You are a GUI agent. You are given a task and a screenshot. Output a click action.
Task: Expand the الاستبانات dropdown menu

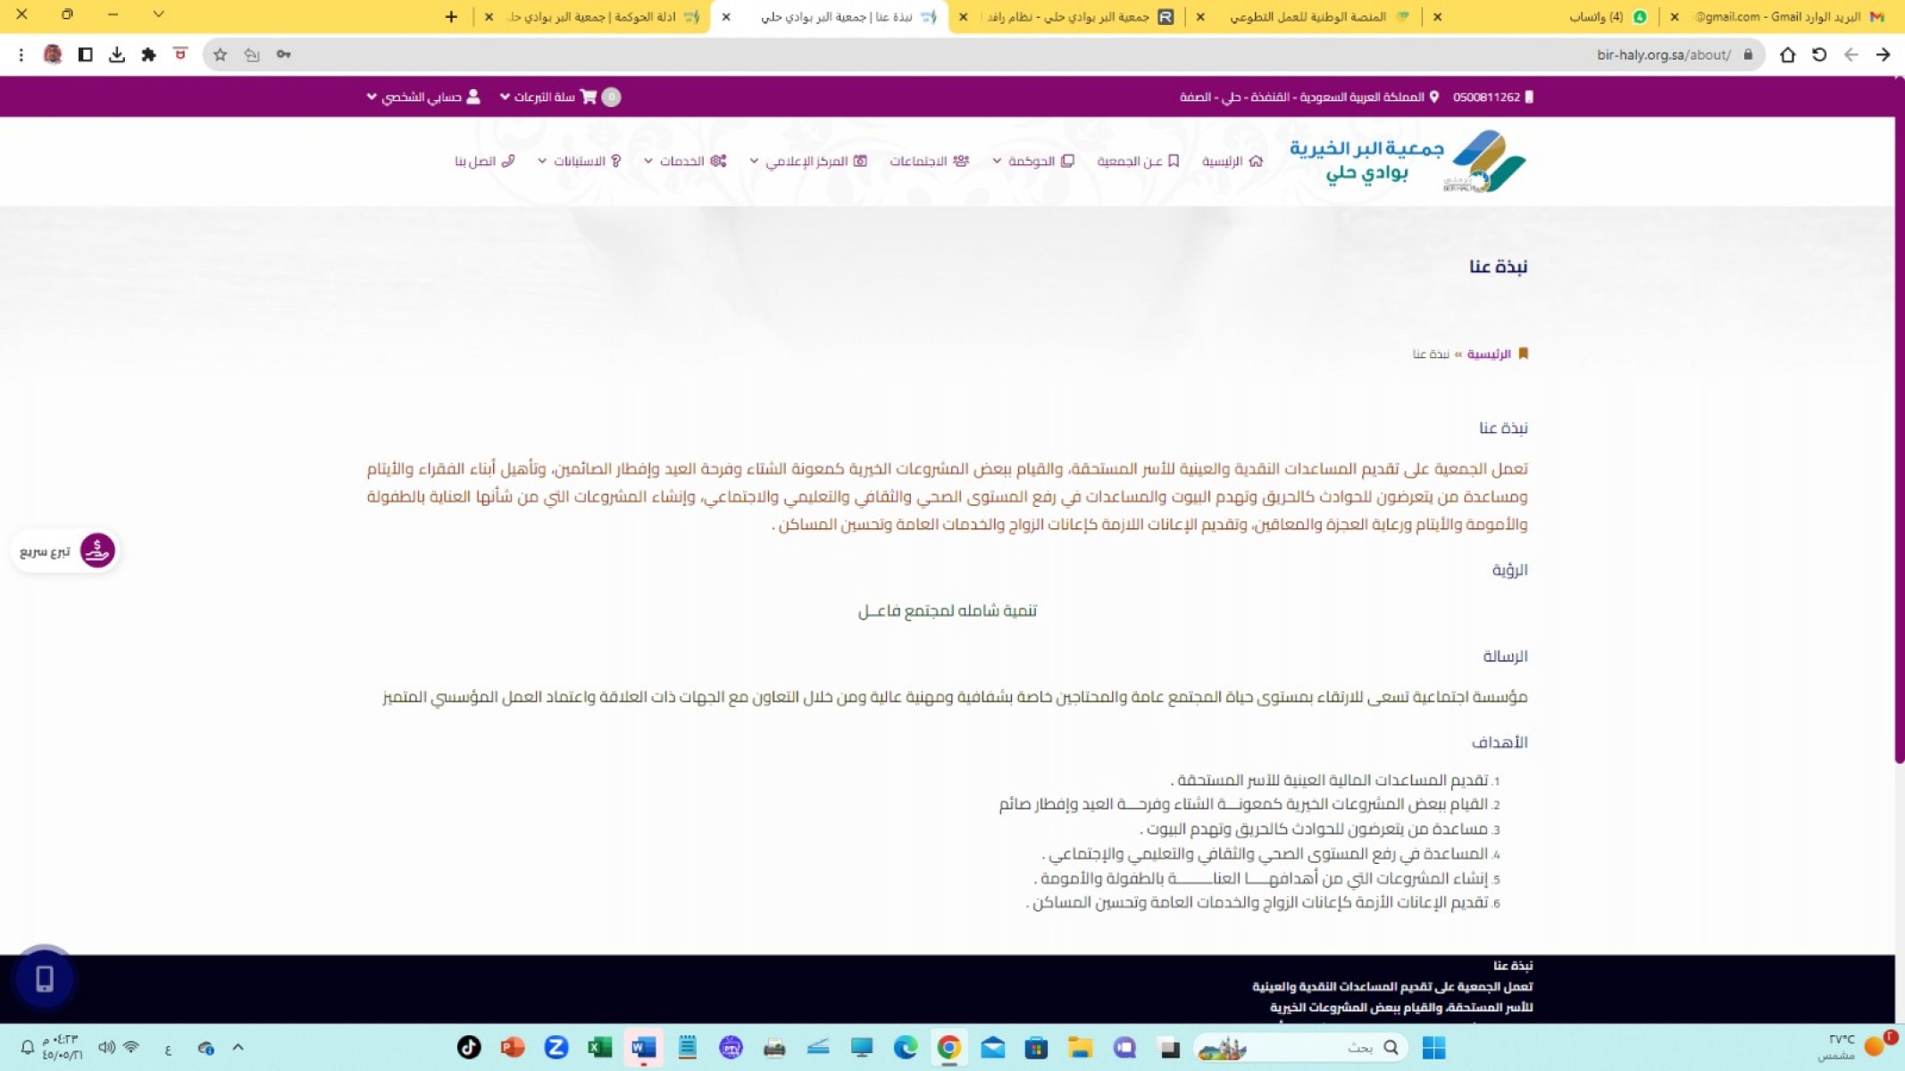579,161
